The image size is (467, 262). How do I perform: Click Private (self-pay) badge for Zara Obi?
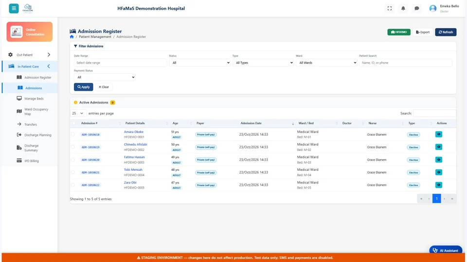(x=206, y=185)
